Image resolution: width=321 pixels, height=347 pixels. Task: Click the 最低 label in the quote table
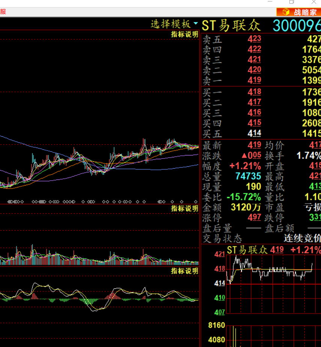pos(274,187)
